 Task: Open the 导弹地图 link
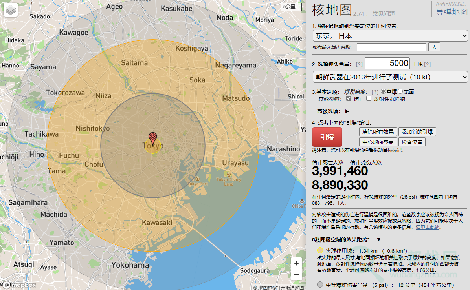(452, 12)
